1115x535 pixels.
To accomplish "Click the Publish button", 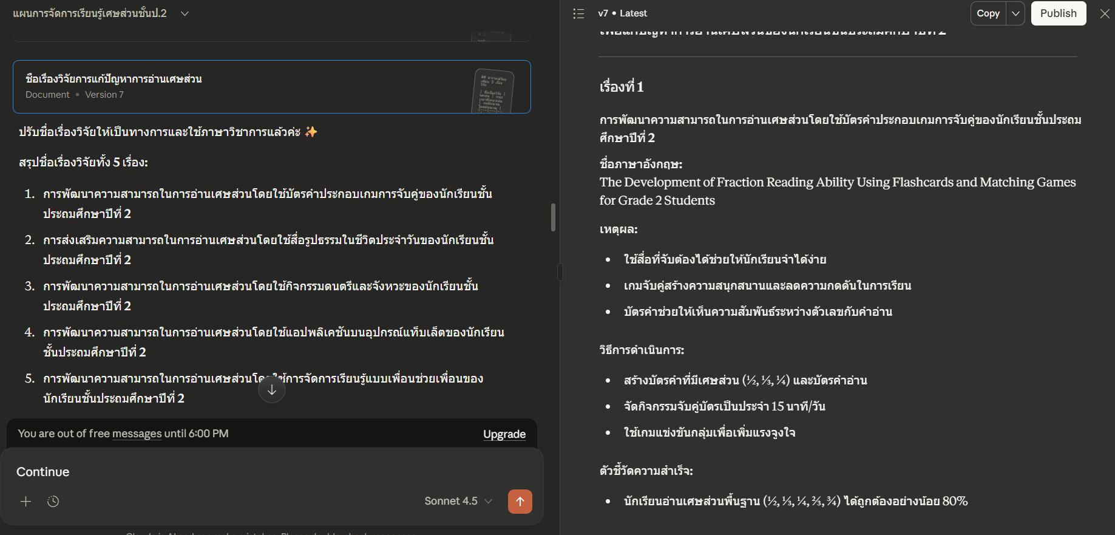I will [1058, 13].
